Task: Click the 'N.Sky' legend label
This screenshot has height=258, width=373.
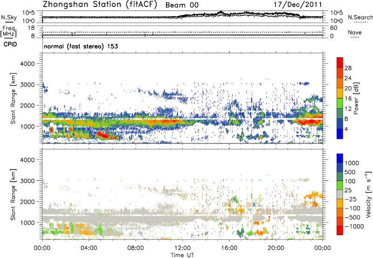Action: 9,17
